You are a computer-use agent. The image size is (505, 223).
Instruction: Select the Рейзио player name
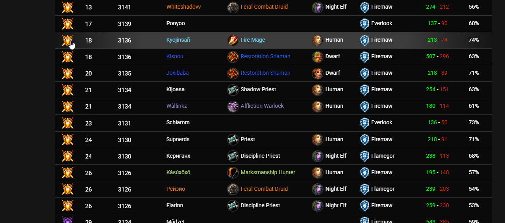pyautogui.click(x=176, y=189)
